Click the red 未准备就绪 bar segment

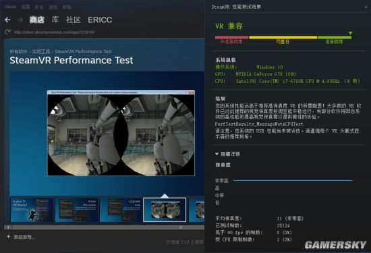click(x=232, y=38)
